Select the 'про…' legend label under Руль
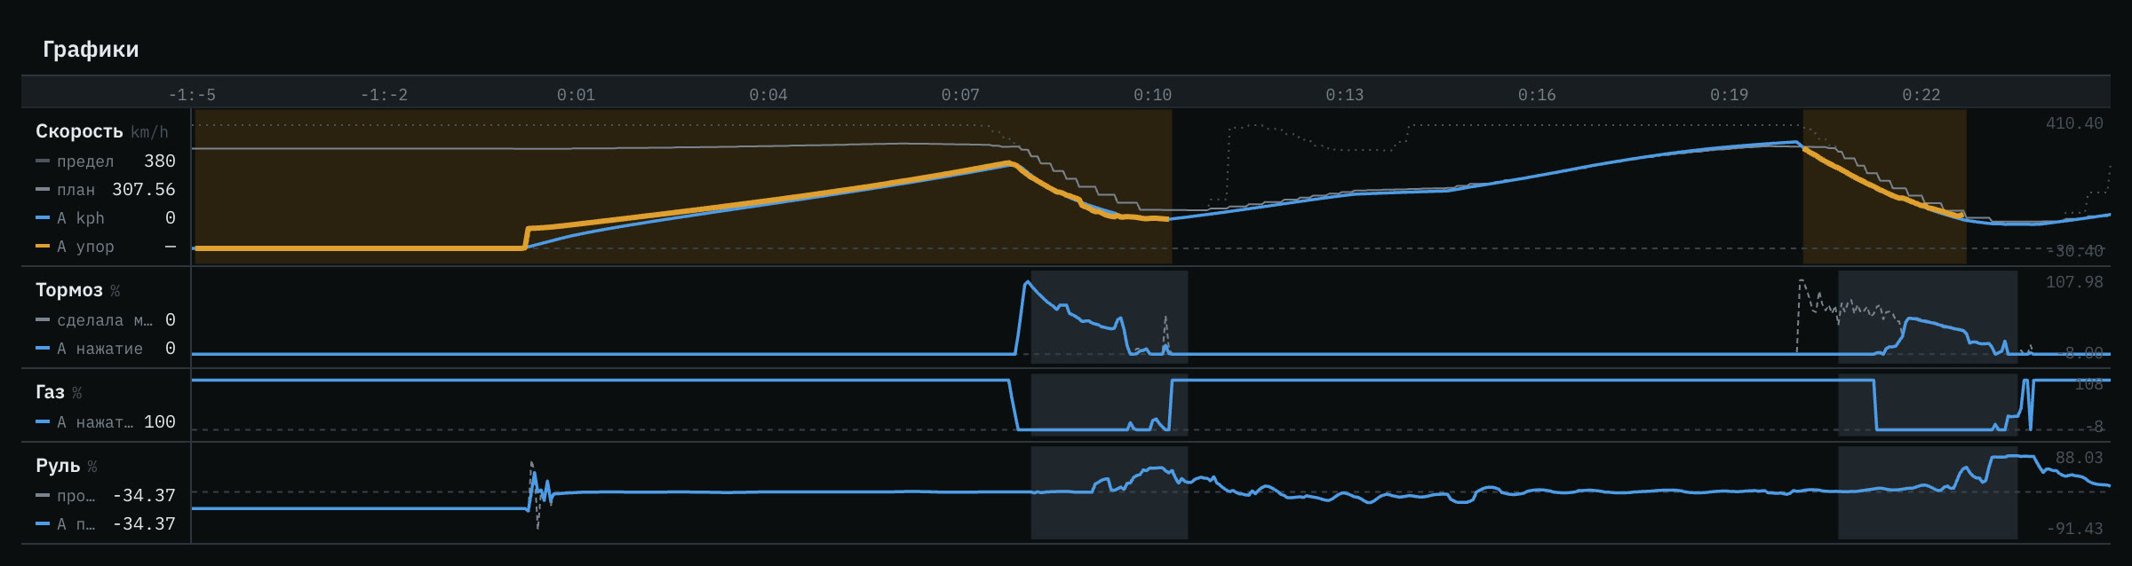2132x566 pixels. pos(76,496)
